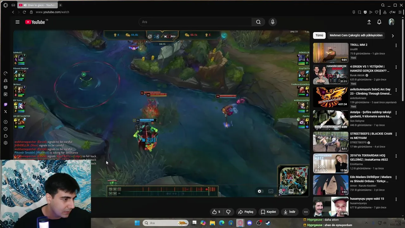This screenshot has width=405, height=228.
Task: Open the TROLL MM 2 thumbnail
Action: tap(331, 53)
